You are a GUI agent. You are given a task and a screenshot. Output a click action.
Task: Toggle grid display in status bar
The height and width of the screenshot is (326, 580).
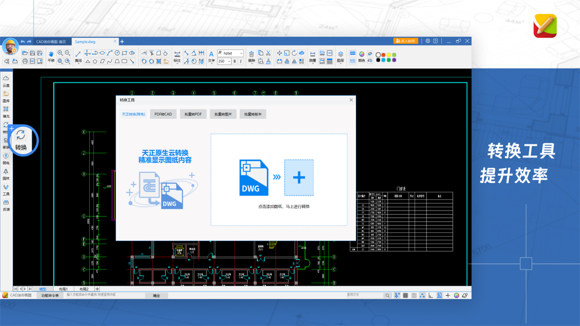pos(406,295)
